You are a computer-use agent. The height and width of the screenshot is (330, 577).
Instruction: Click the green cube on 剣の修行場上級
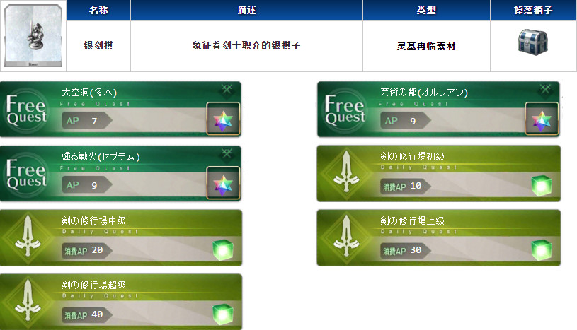(x=542, y=250)
